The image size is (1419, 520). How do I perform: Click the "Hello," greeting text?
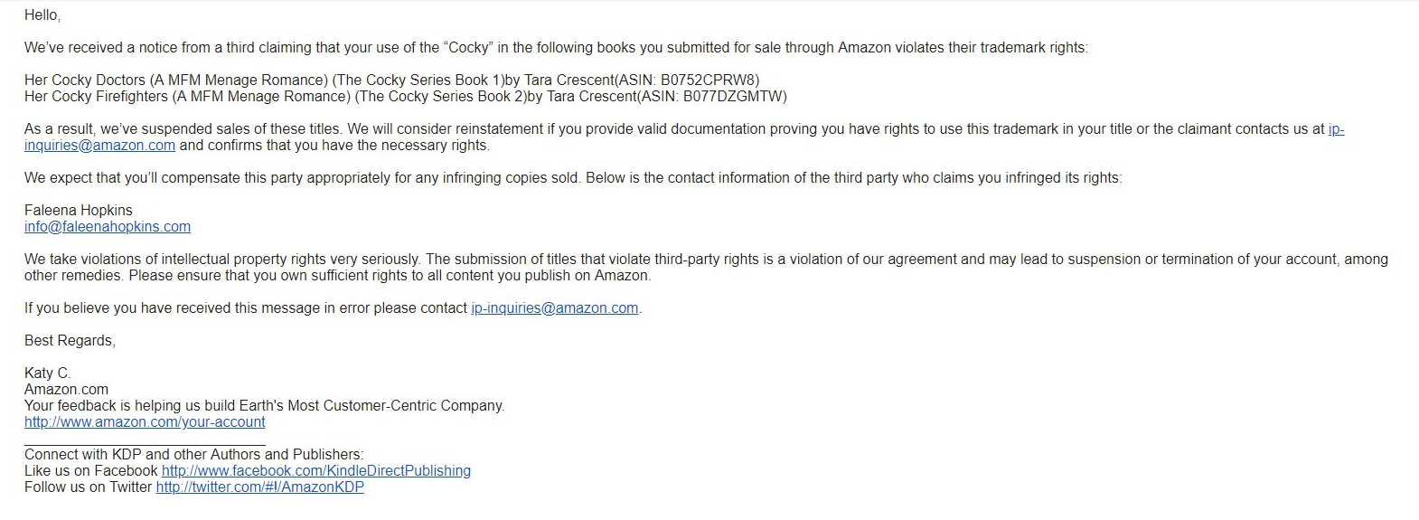[42, 15]
